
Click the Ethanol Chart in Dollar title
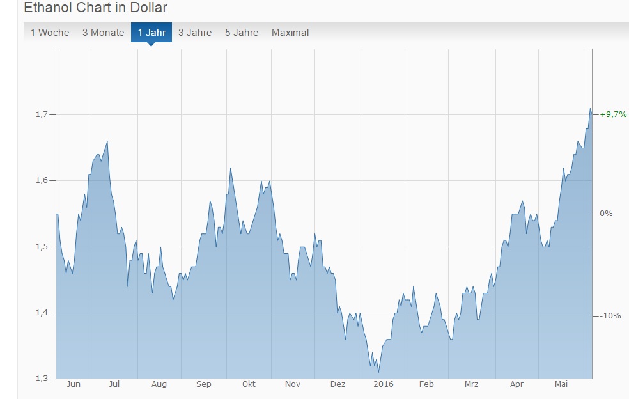pyautogui.click(x=96, y=8)
